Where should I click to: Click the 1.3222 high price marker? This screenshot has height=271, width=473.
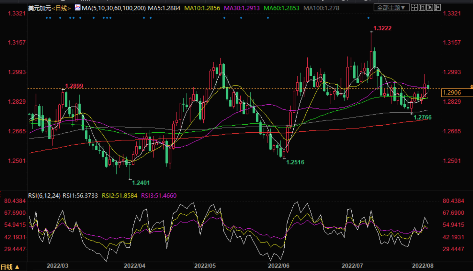382,28
